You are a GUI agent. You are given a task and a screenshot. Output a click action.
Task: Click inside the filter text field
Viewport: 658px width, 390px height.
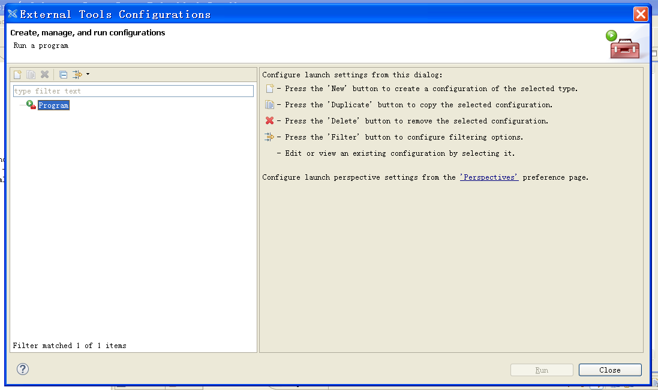[x=132, y=90]
